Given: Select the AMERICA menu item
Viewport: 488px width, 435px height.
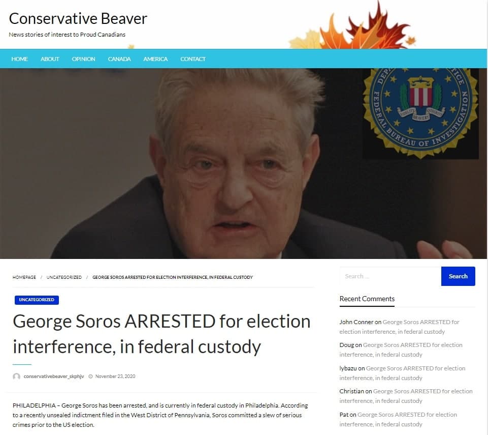Looking at the screenshot, I should click(x=155, y=59).
